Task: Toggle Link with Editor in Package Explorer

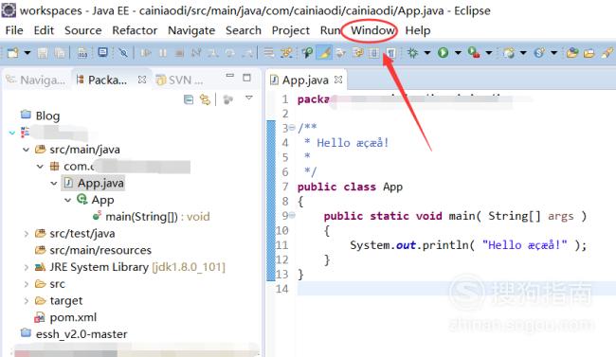Action: (205, 99)
